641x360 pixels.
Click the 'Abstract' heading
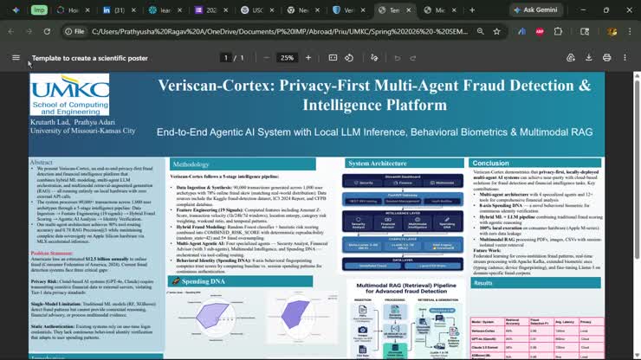coord(41,162)
